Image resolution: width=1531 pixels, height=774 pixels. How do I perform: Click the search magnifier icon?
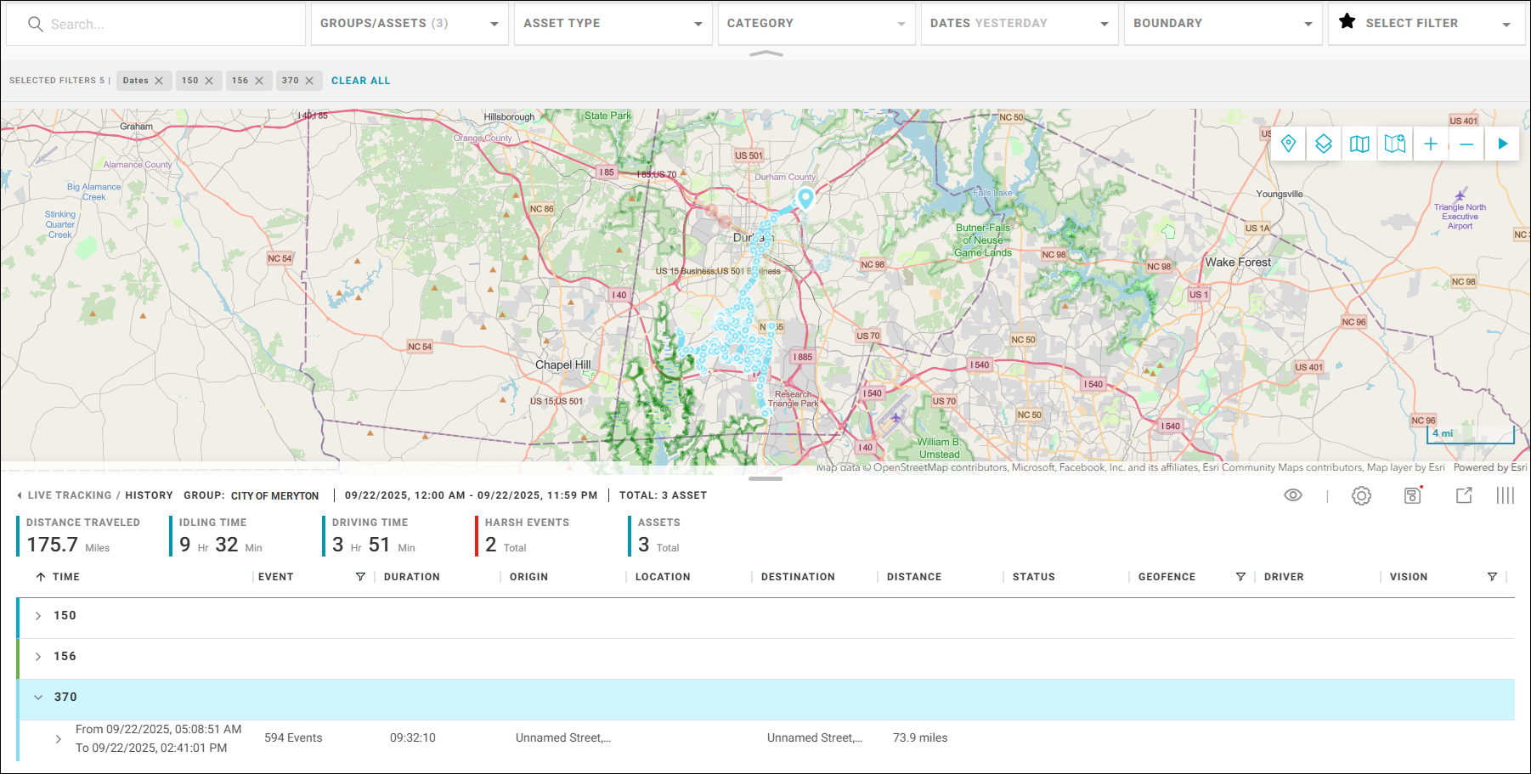(35, 24)
